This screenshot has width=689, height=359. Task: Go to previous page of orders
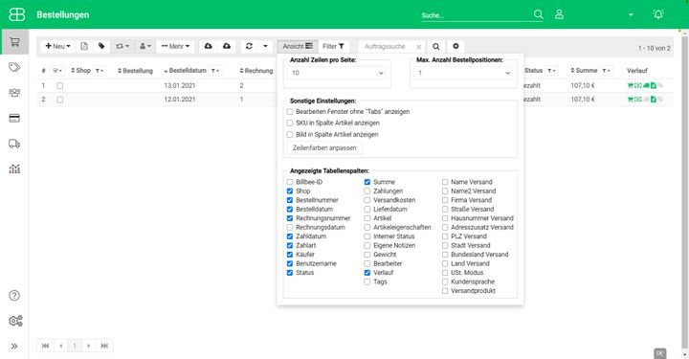pos(61,346)
